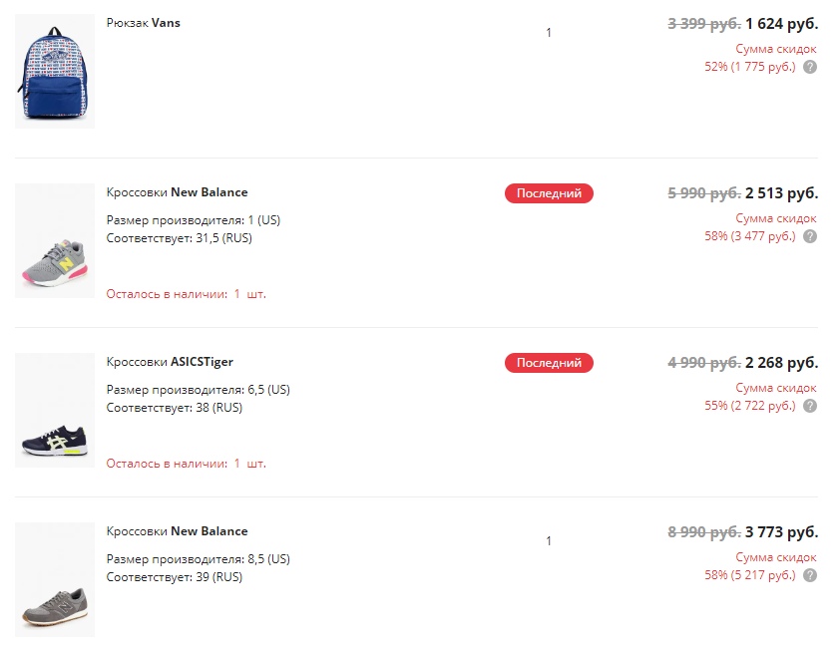Open grey-pink New Balance sneaker thumbnail
The image size is (836, 647).
[55, 241]
